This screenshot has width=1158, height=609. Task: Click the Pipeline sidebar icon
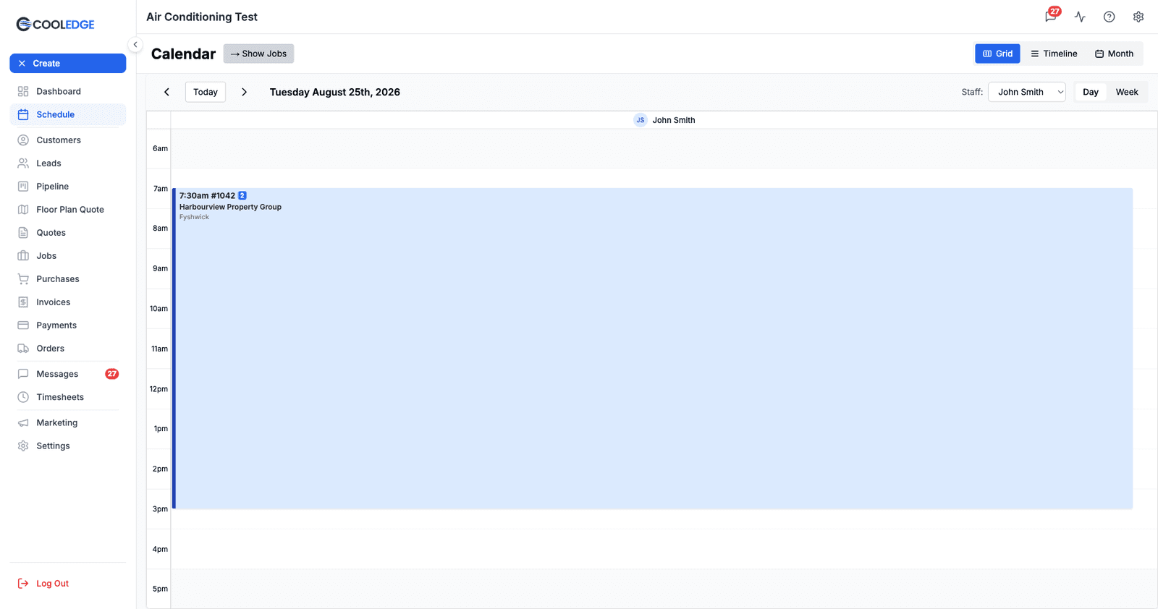(23, 187)
